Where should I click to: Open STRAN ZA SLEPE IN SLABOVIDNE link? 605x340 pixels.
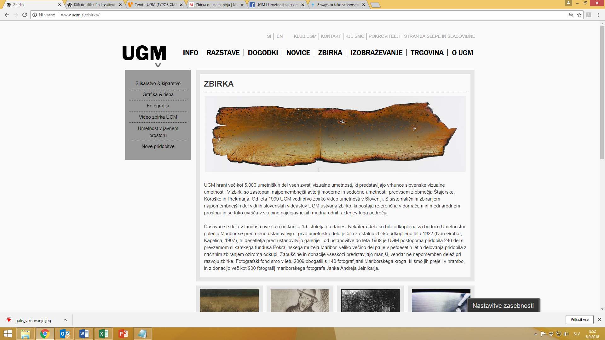[x=440, y=36]
